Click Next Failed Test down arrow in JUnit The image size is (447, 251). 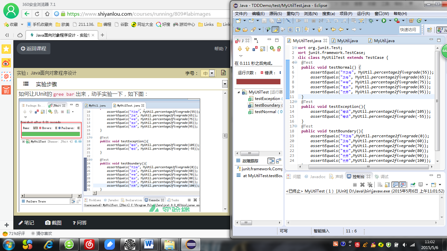[x=240, y=49]
